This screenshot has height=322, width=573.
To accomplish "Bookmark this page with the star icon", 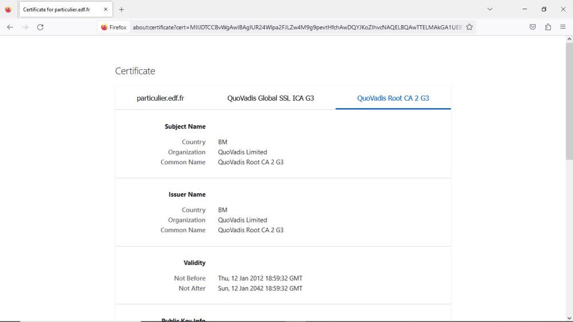I will click(x=469, y=27).
